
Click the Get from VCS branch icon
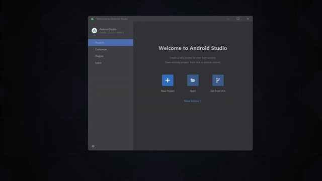(218, 80)
